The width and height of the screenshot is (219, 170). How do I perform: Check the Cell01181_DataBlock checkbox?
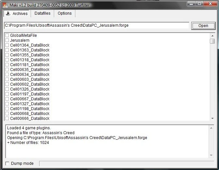click(7, 65)
